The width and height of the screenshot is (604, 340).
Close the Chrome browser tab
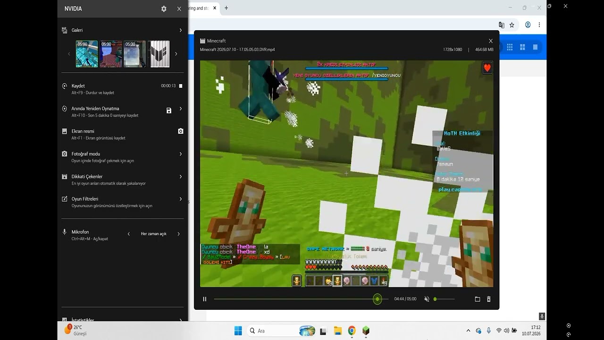215,8
